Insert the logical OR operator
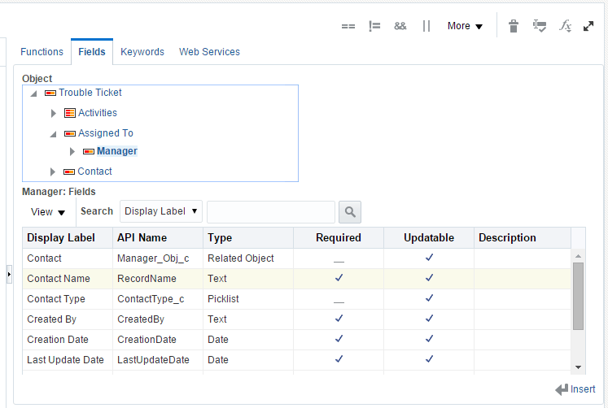Screen dimensions: 608x408 pos(426,26)
